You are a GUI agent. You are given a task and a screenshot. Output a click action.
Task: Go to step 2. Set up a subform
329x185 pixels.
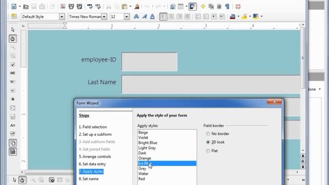tap(95, 134)
